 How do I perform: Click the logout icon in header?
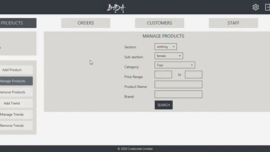(x=267, y=7)
